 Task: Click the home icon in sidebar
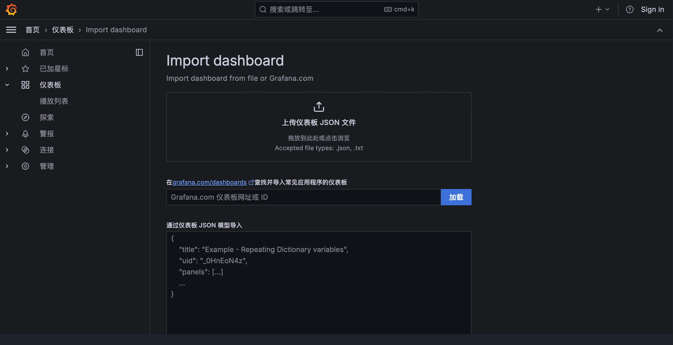(25, 52)
